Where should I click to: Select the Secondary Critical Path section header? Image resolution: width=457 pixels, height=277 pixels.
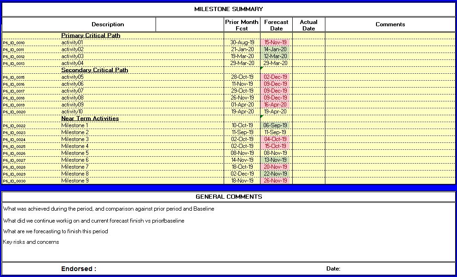click(95, 70)
